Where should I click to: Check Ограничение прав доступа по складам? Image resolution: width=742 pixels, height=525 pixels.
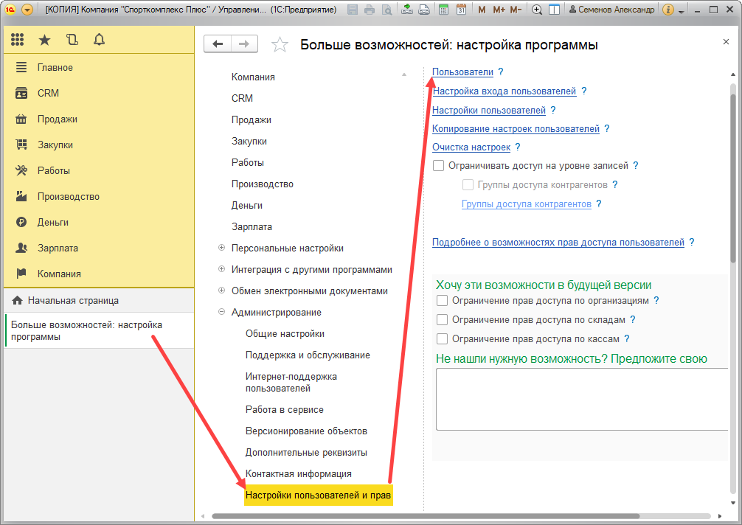pos(442,320)
